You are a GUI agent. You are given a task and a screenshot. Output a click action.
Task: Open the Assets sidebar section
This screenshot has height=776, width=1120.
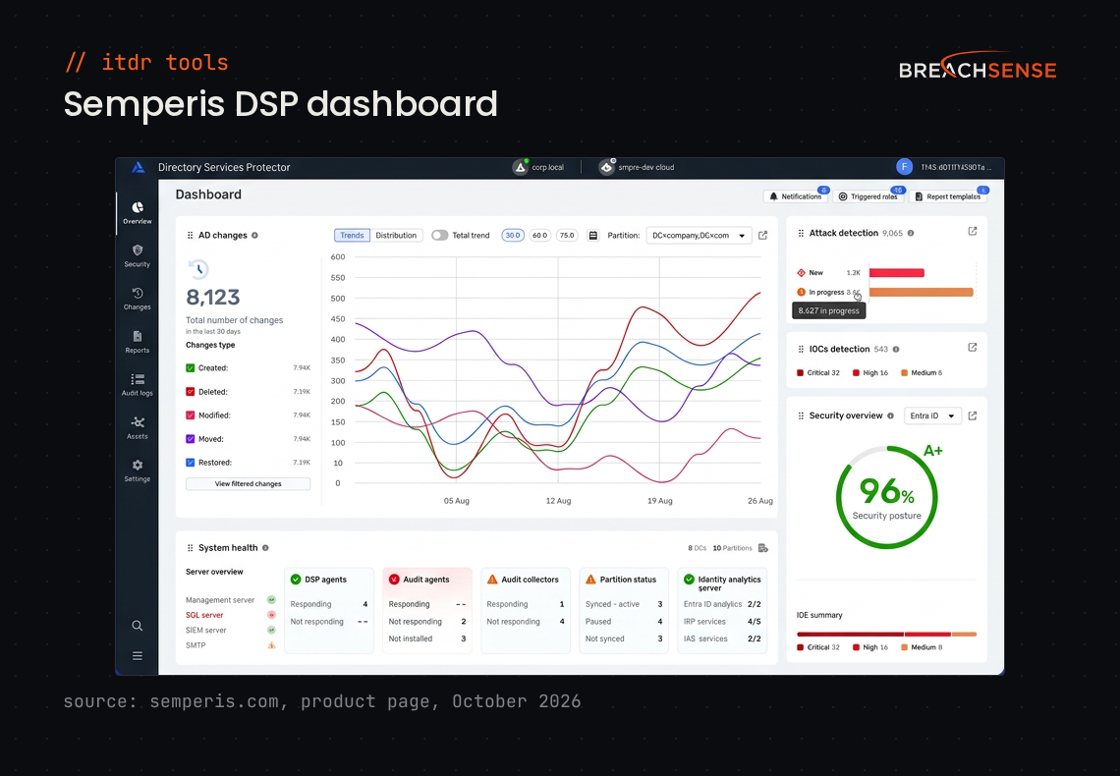138,427
